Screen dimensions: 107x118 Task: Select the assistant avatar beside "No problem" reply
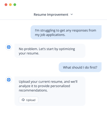(x=9, y=47)
